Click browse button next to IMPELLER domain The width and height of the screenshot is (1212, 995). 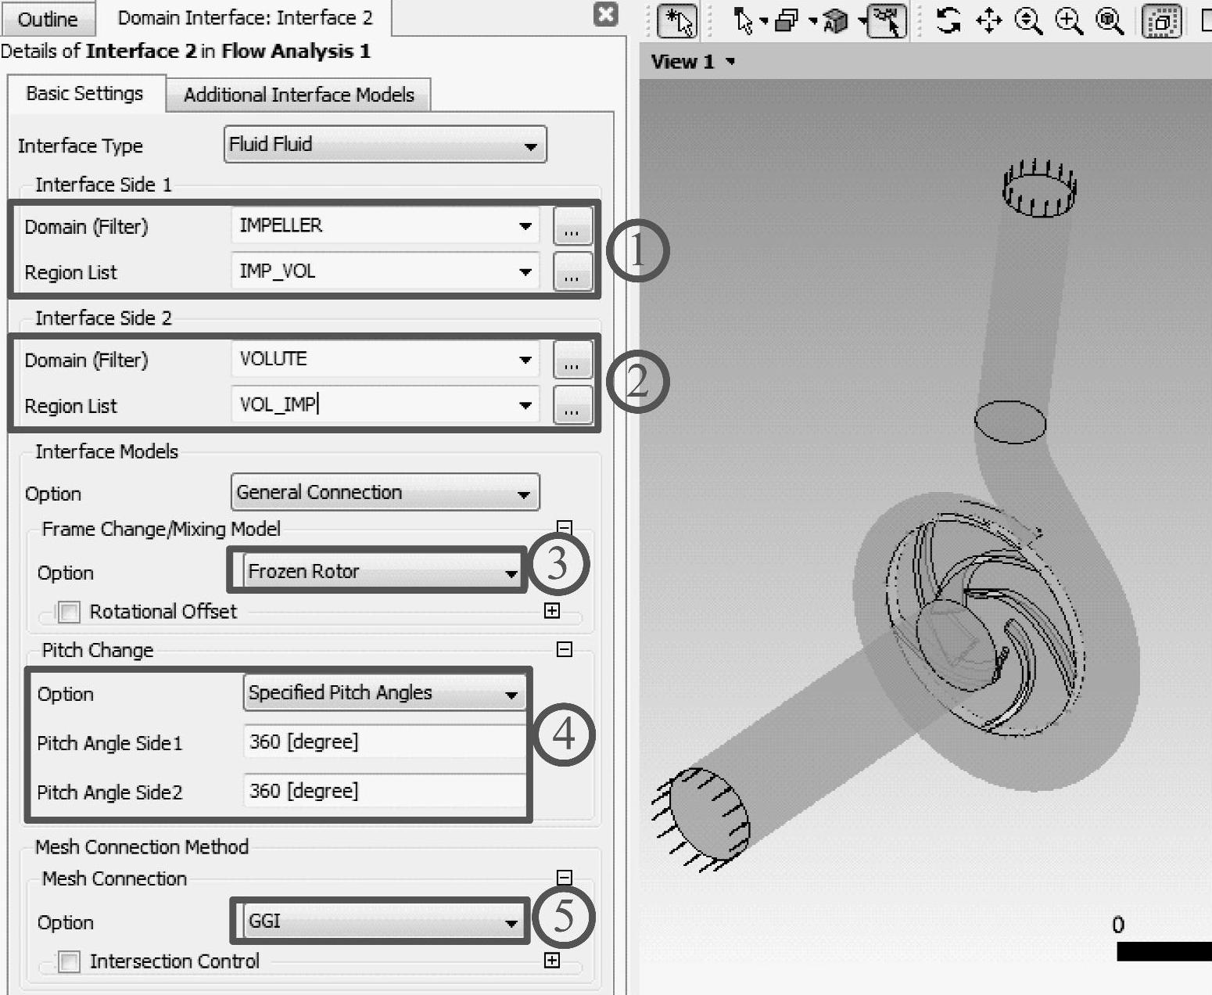click(x=572, y=227)
